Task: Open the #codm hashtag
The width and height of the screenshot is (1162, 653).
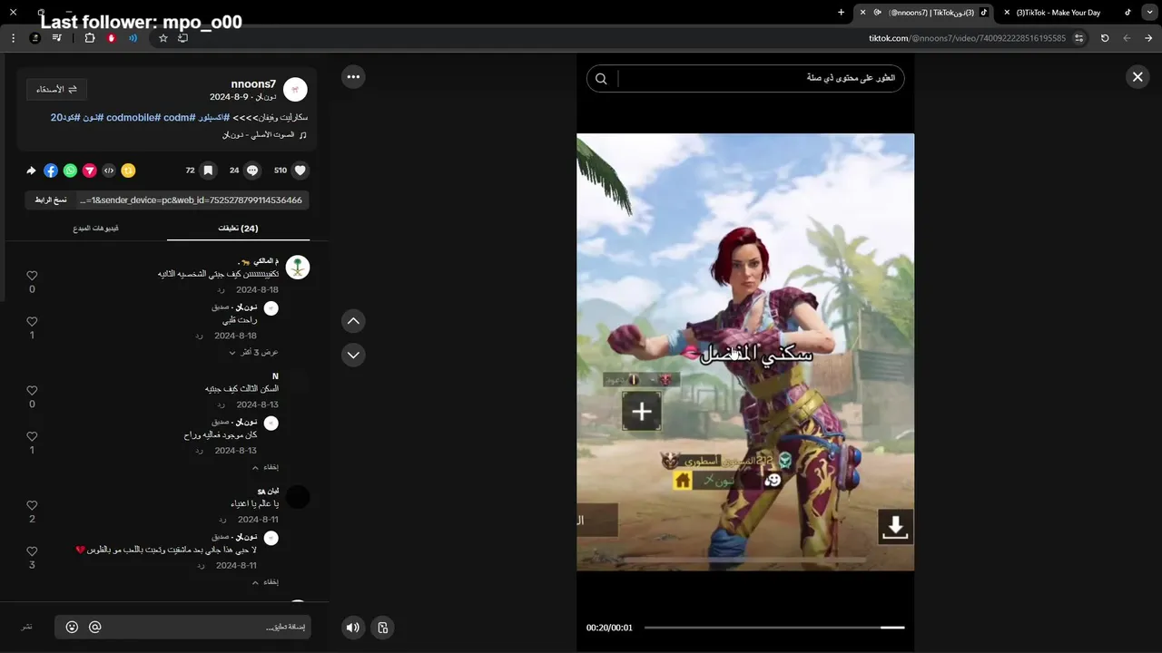Action: click(179, 117)
